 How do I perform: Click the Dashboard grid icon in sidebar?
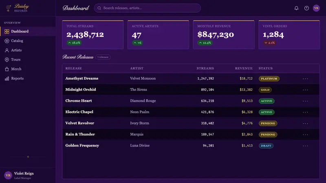[x=7, y=31]
